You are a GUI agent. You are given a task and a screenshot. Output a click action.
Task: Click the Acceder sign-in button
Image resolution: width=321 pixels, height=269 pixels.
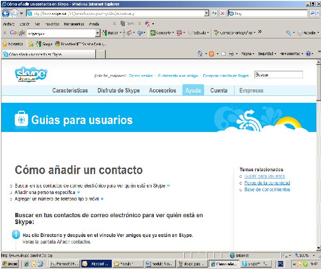pyautogui.click(x=307, y=32)
